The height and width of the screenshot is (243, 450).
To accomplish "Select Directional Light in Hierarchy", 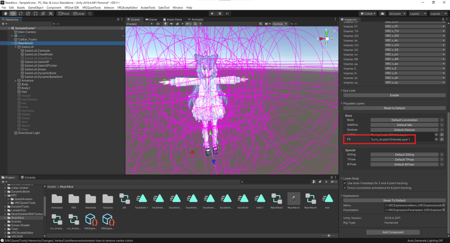I will (x=29, y=133).
